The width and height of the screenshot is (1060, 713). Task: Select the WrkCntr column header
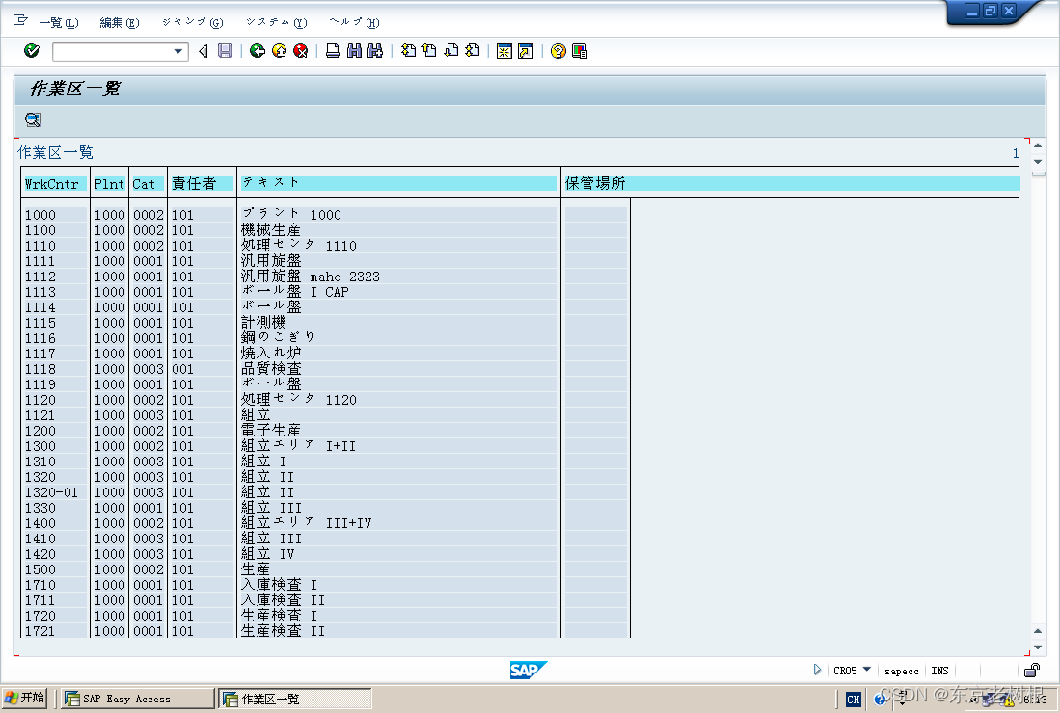[54, 183]
